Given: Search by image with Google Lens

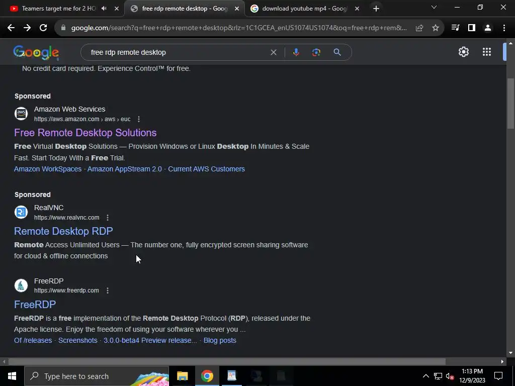Looking at the screenshot, I should pos(316,52).
